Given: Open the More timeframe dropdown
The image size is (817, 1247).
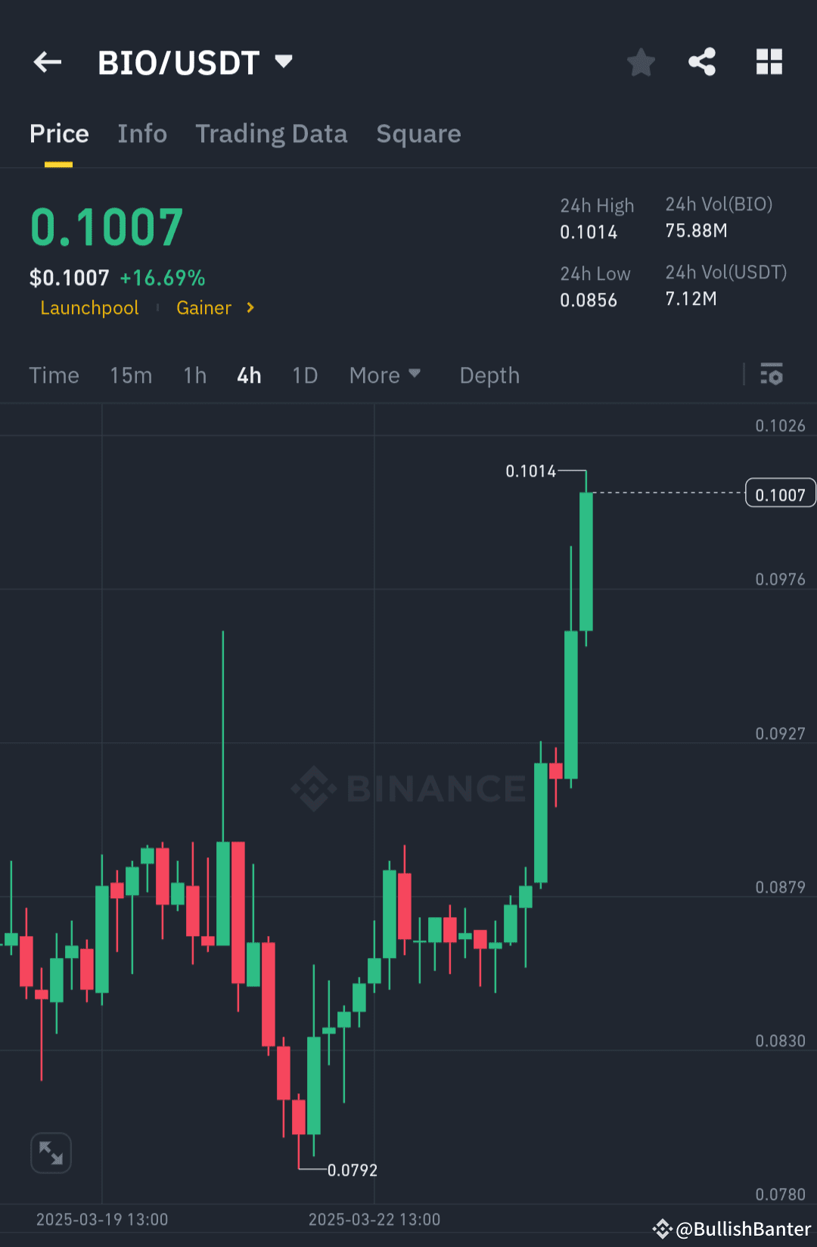Looking at the screenshot, I should click(384, 375).
